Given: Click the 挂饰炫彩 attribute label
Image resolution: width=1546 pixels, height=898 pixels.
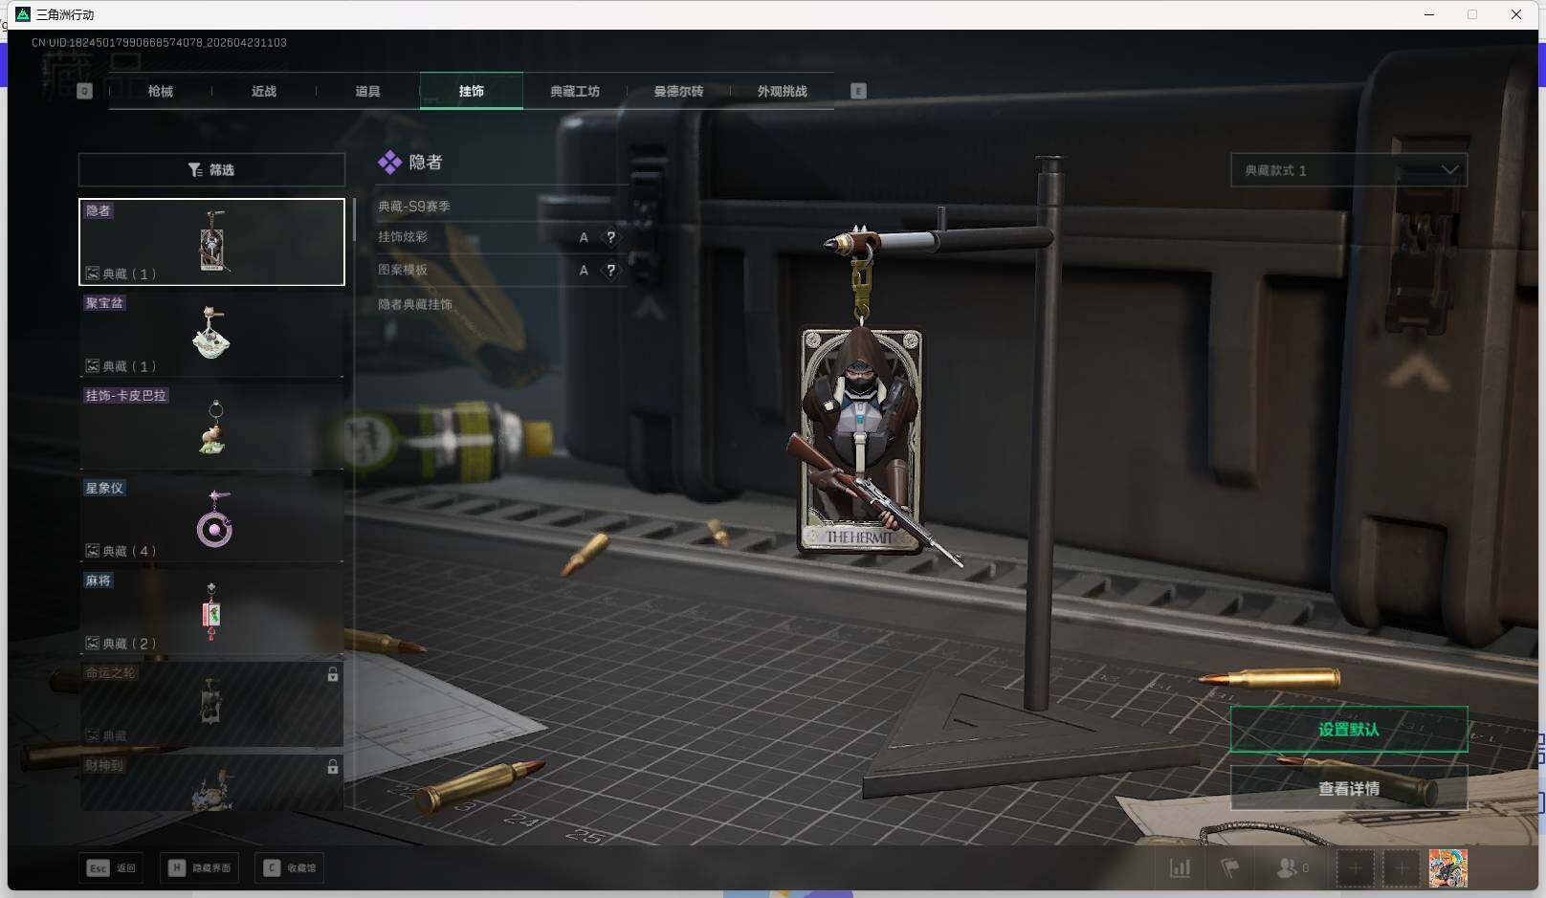Looking at the screenshot, I should coord(403,237).
